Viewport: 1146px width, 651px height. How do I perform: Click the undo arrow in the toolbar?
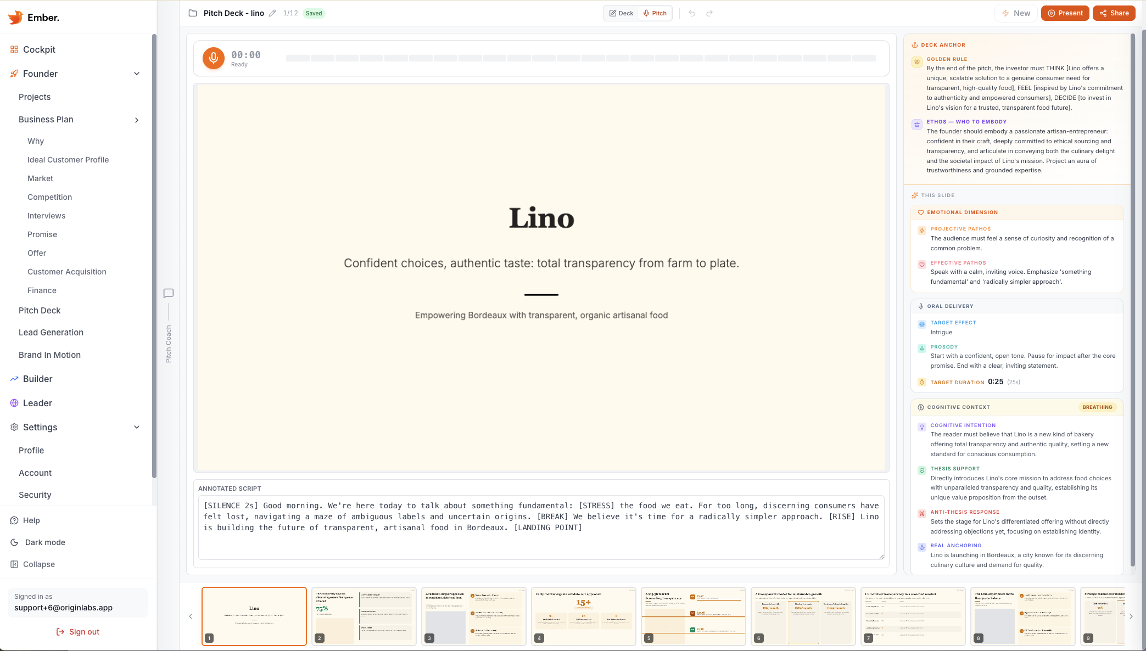[691, 13]
